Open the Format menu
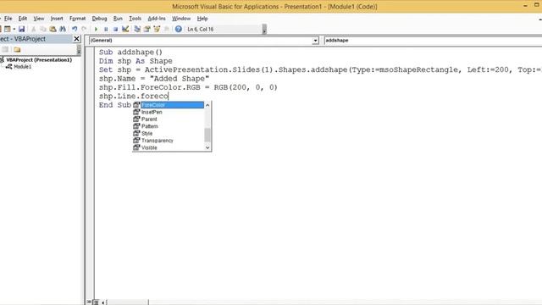 pos(77,19)
